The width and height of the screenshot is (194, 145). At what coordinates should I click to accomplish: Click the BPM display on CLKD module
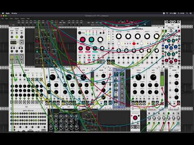coord(13,43)
